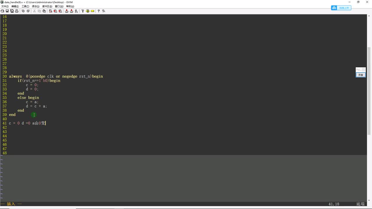Click the Copy toolbar icon

tap(39, 11)
